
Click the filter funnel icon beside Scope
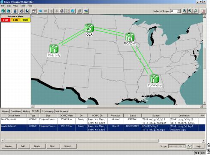pyautogui.click(x=189, y=146)
